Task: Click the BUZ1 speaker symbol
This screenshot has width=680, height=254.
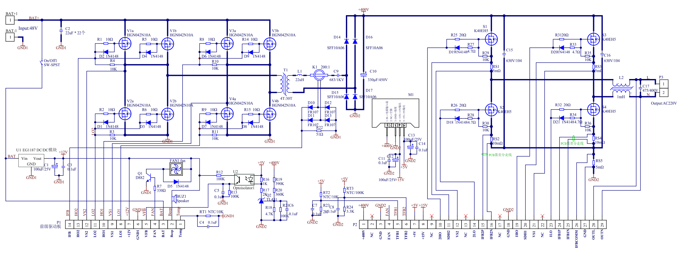Action: click(x=174, y=199)
